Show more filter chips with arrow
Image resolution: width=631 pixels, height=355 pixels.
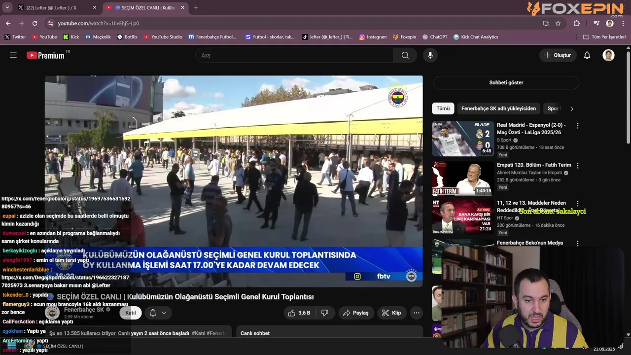pyautogui.click(x=572, y=108)
